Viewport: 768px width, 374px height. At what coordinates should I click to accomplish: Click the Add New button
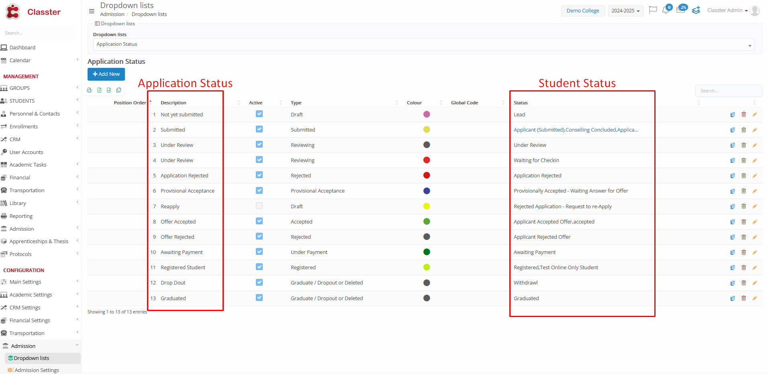[106, 74]
